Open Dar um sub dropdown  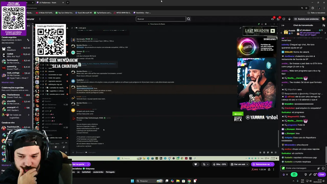[x=239, y=164]
